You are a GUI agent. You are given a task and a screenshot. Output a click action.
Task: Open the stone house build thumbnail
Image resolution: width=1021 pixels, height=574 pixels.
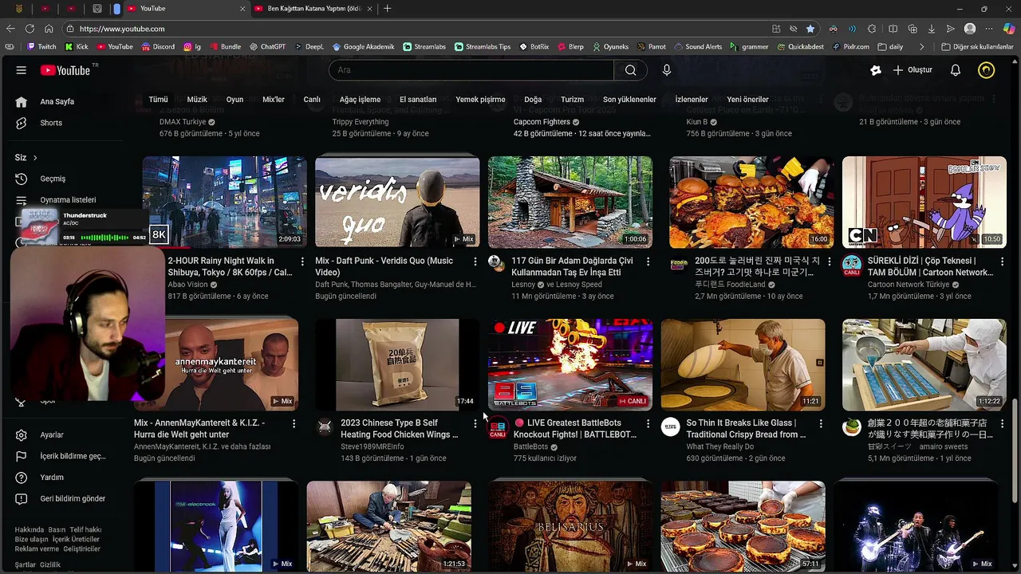click(x=570, y=202)
